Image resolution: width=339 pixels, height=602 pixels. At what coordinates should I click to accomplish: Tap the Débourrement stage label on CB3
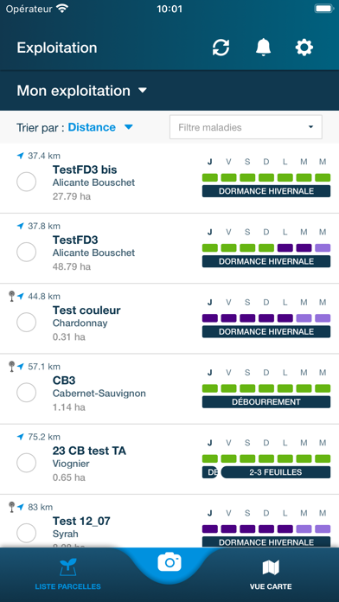(x=266, y=402)
